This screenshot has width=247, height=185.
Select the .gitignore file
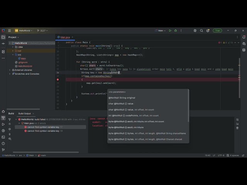coord(23,62)
